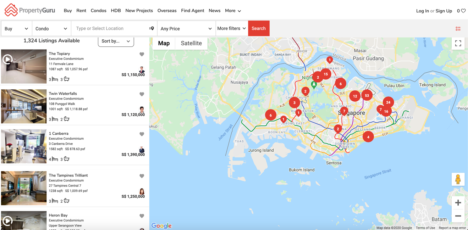Click the PropertyGuru logo
The width and height of the screenshot is (468, 230).
pyautogui.click(x=30, y=10)
